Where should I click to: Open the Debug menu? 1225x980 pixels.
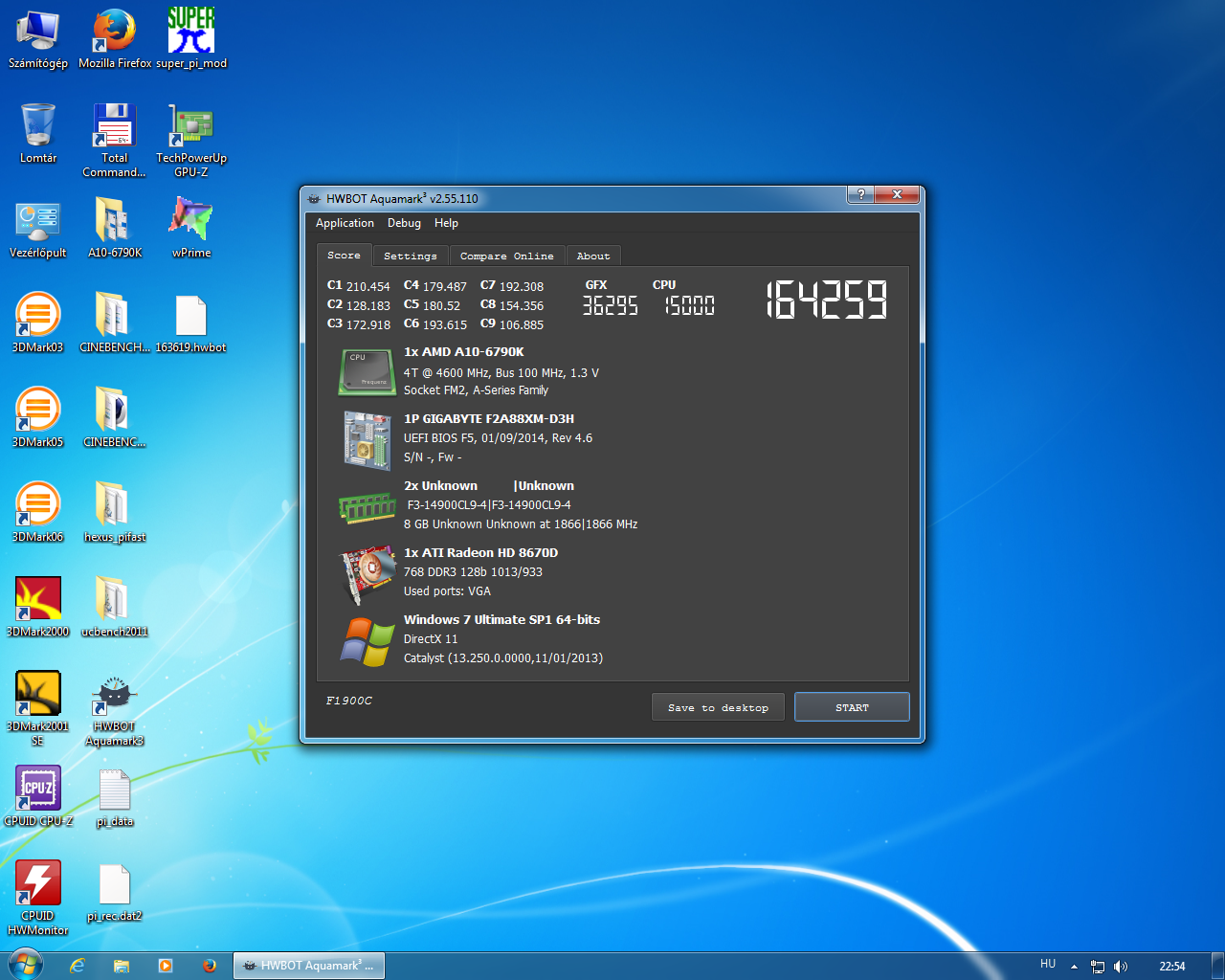pyautogui.click(x=404, y=223)
